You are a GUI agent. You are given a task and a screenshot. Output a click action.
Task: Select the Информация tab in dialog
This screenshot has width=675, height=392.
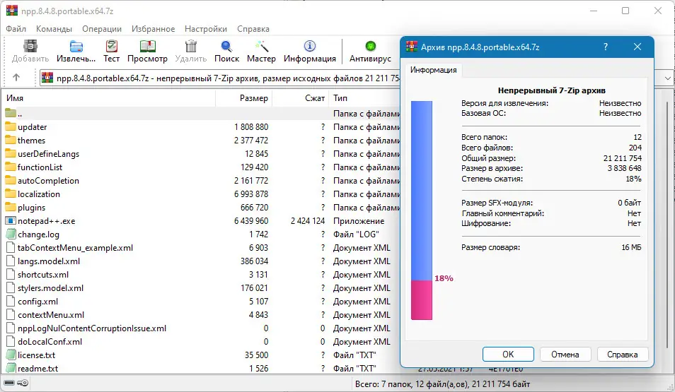click(434, 70)
